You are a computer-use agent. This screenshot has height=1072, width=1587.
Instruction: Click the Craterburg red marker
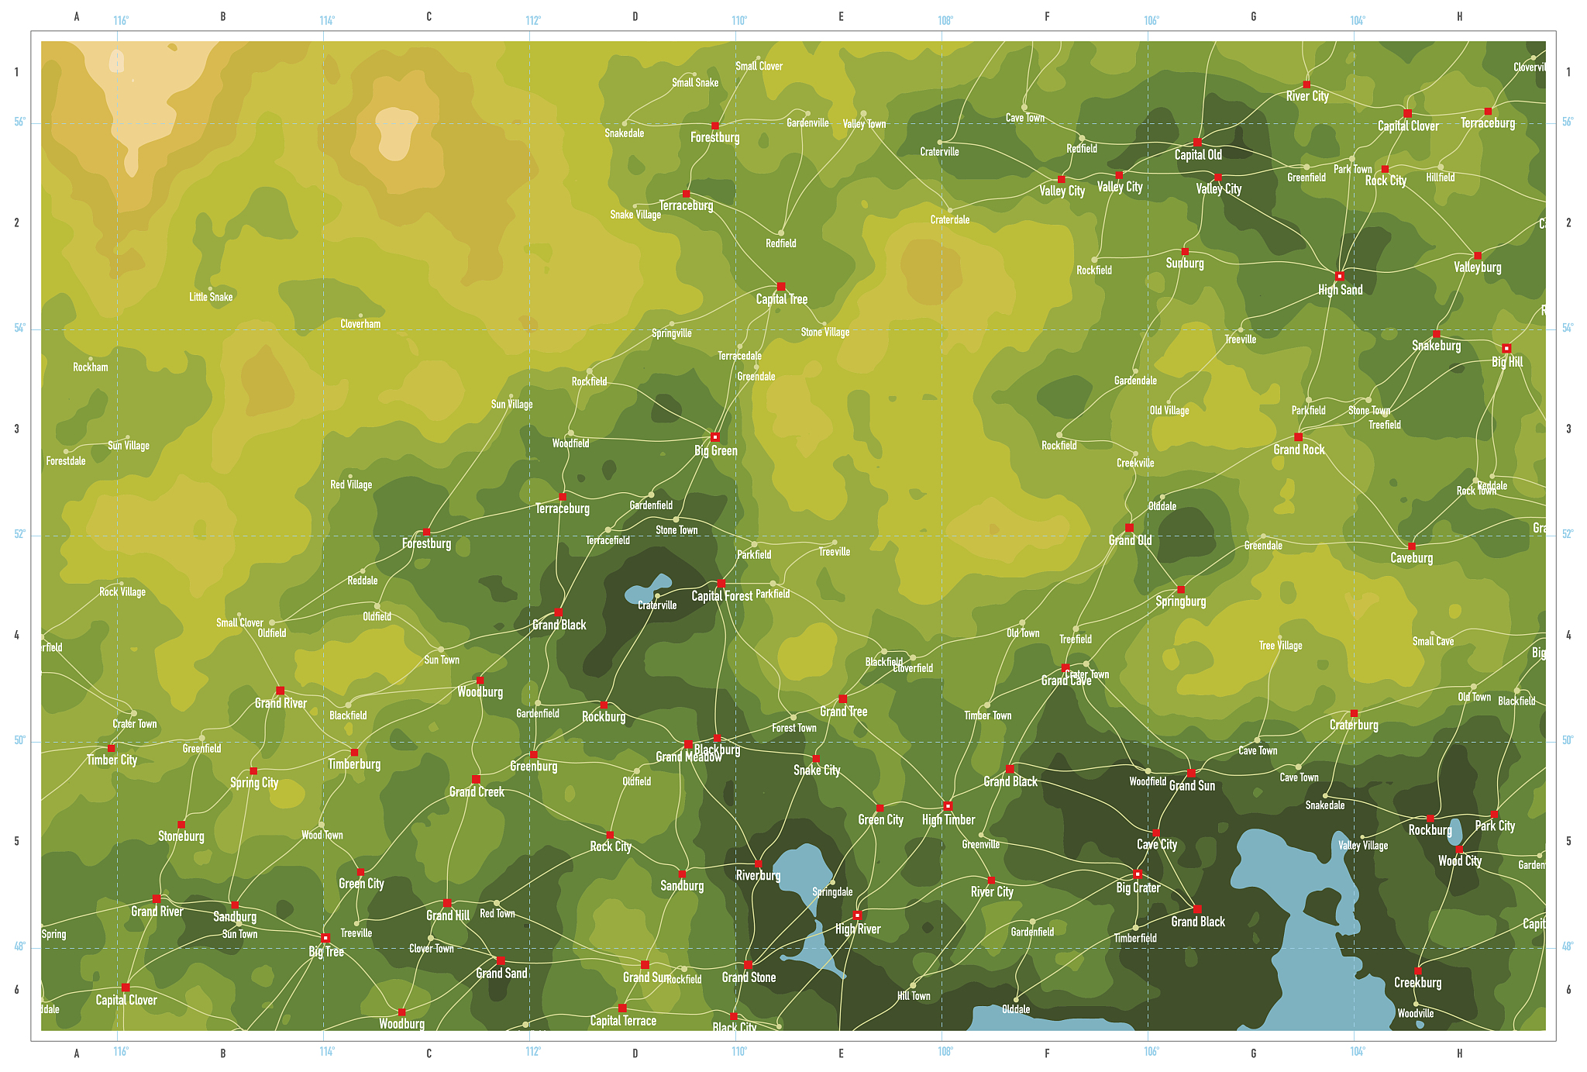1354,713
